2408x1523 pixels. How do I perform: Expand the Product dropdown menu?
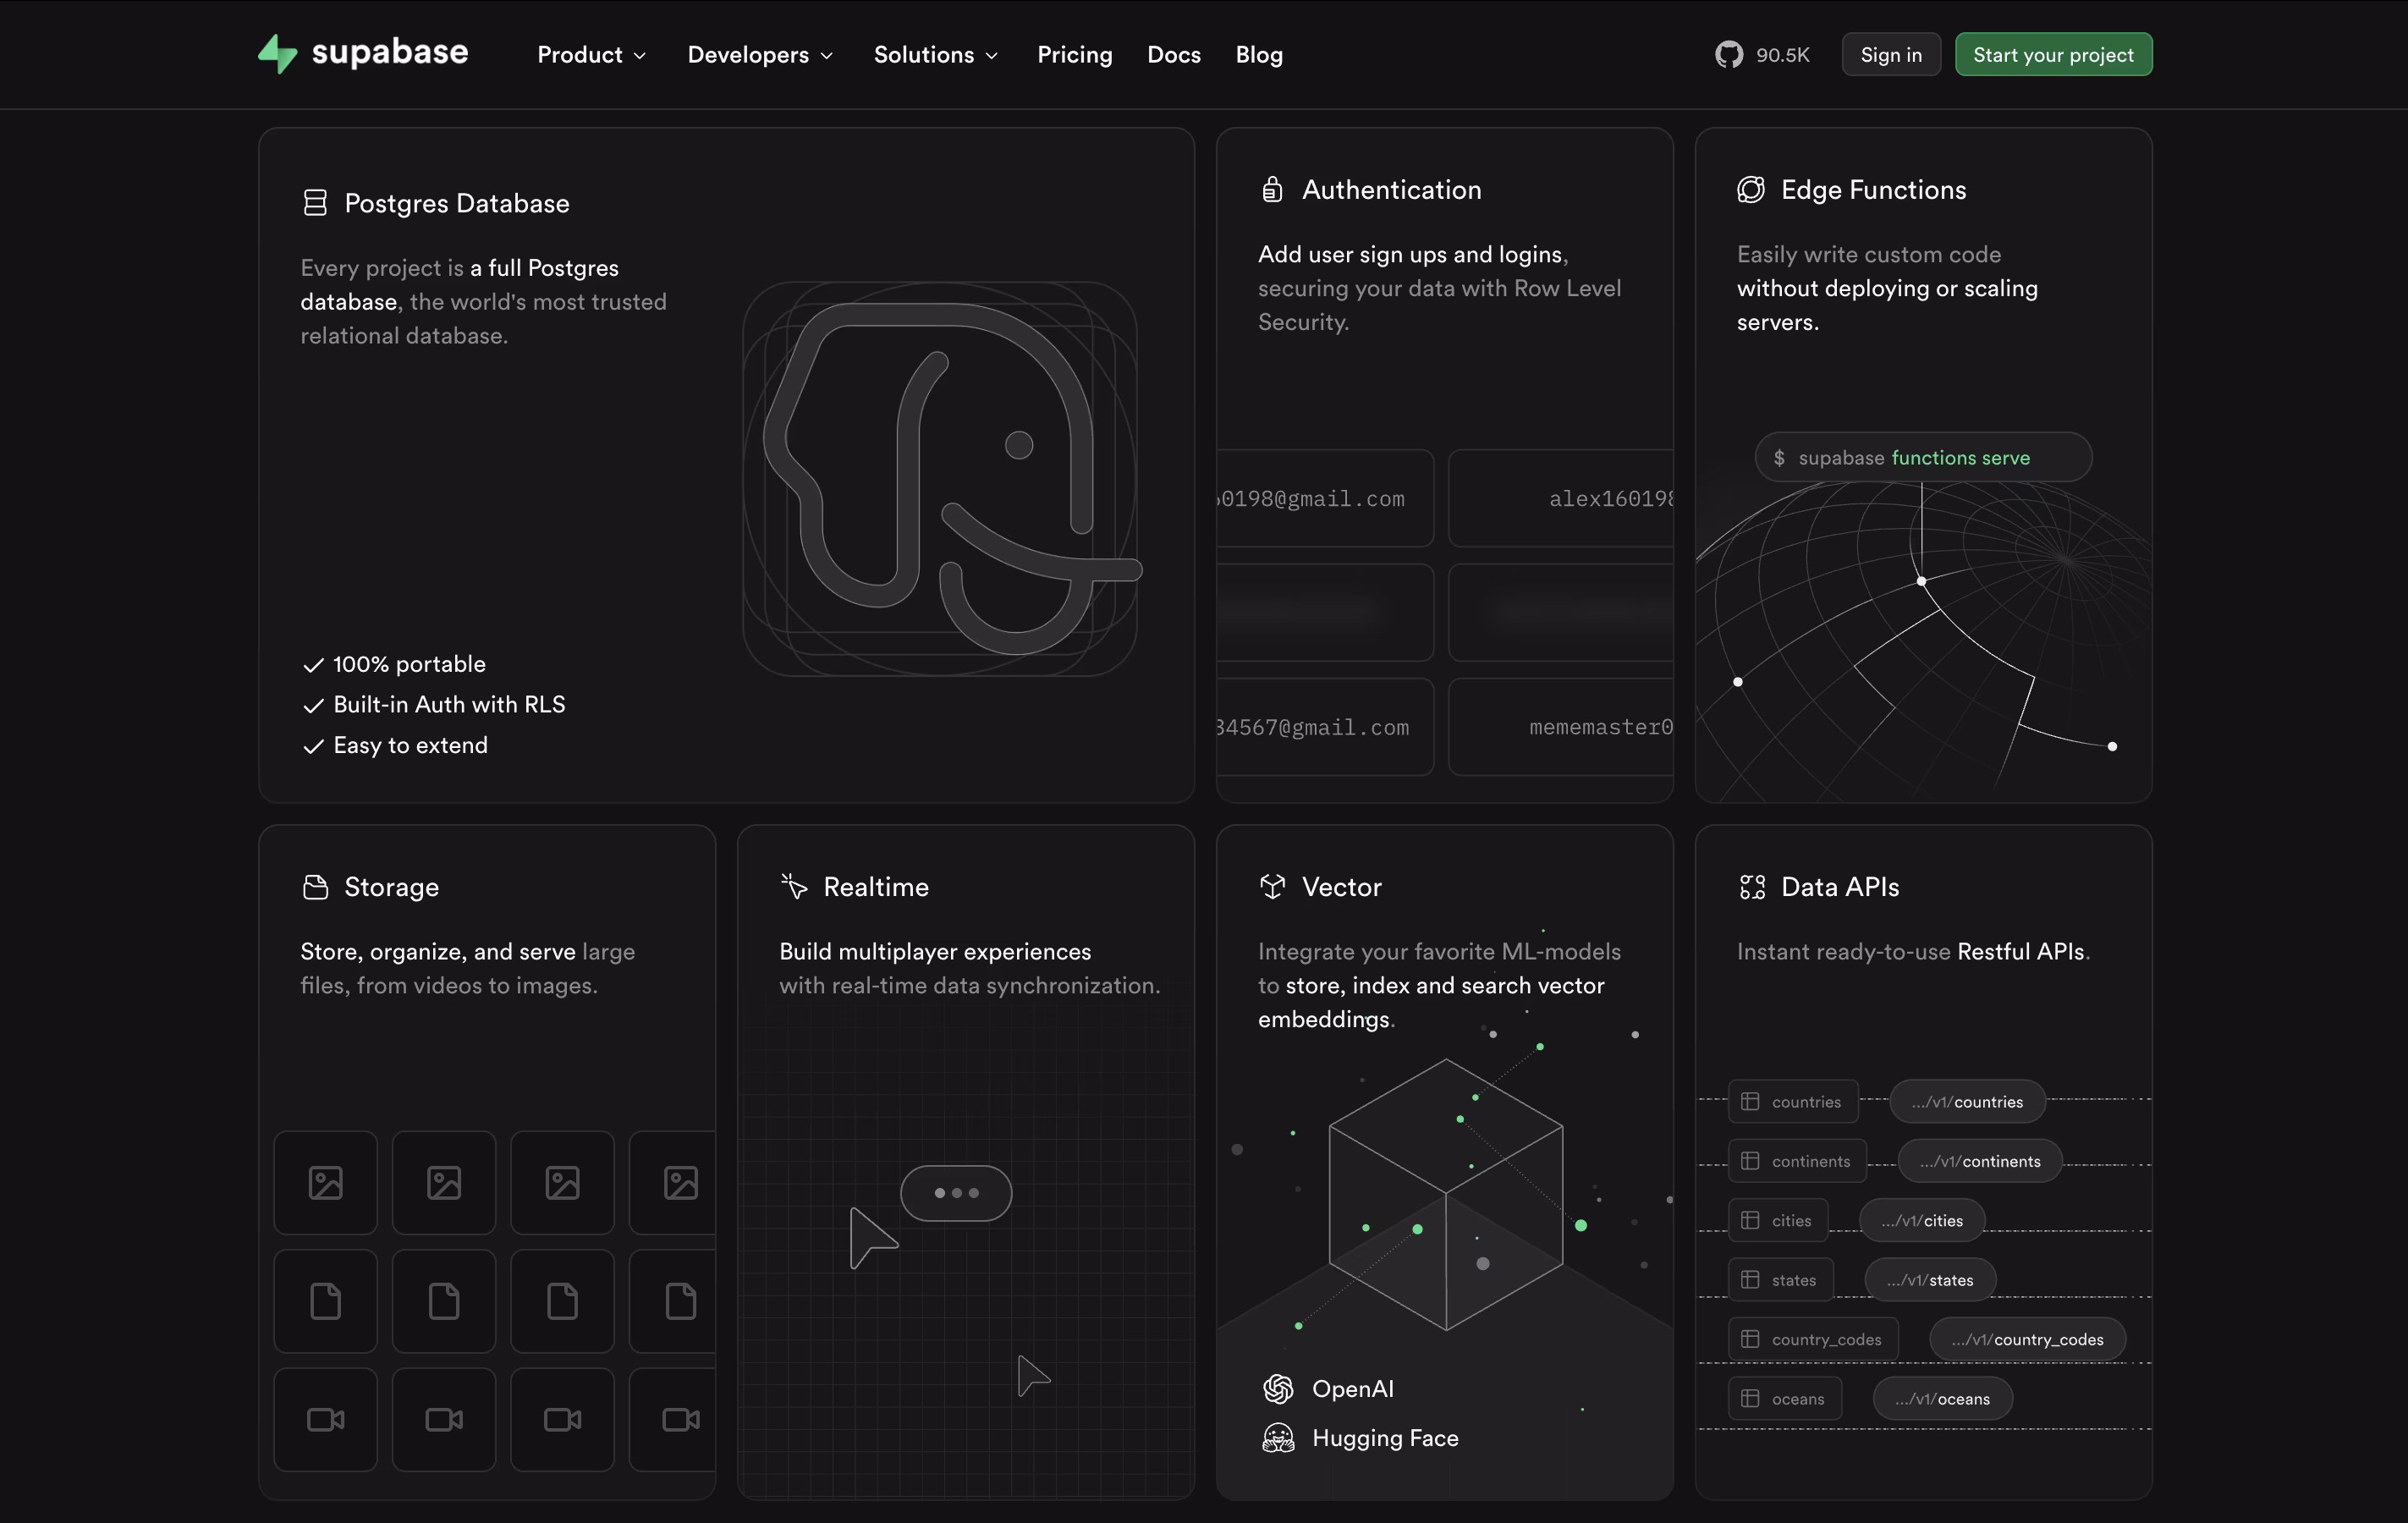click(x=591, y=55)
